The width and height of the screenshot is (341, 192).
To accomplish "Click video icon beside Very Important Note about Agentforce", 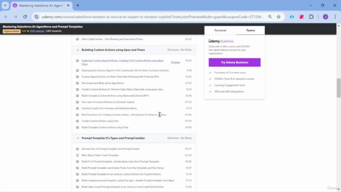I will click(77, 83).
